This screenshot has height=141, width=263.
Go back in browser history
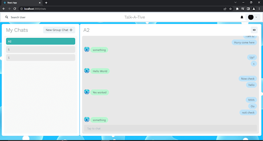(x=4, y=9)
